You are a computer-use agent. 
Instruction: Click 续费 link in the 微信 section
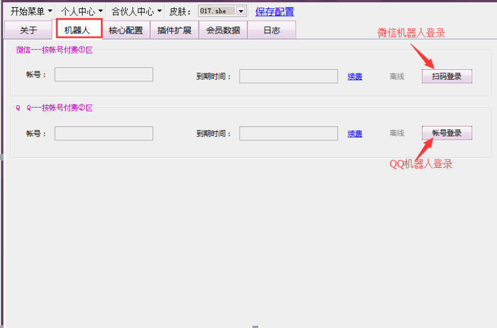click(x=355, y=76)
